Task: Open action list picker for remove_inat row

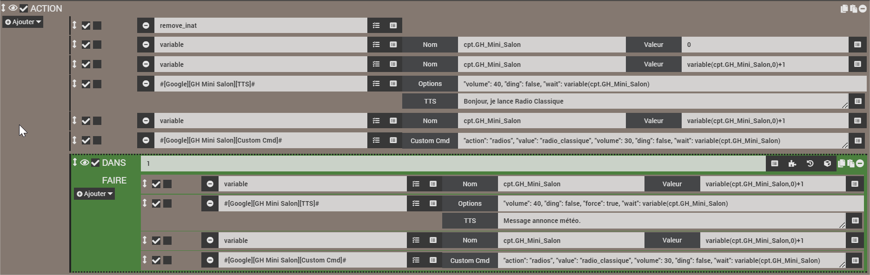Action: [376, 26]
